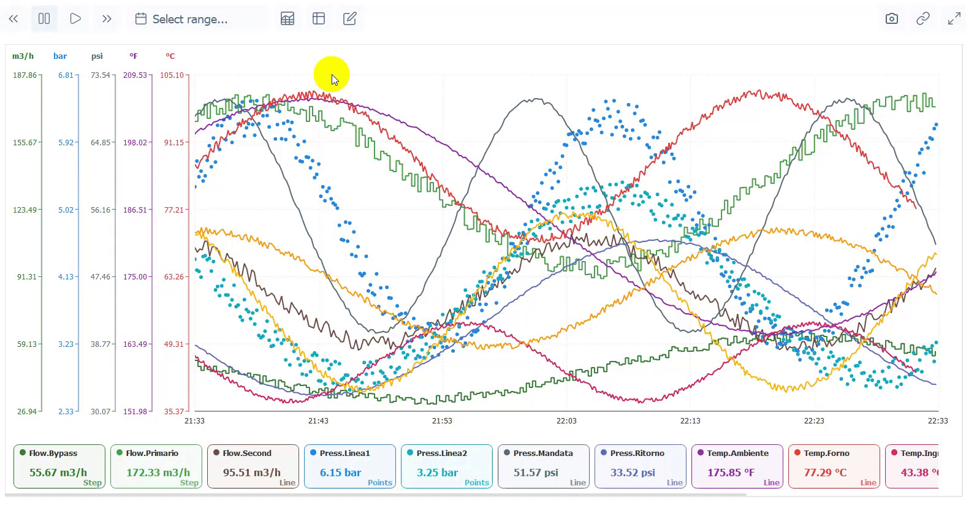Viewport: 966px width, 505px height.
Task: Open the data grid view
Action: pos(287,18)
